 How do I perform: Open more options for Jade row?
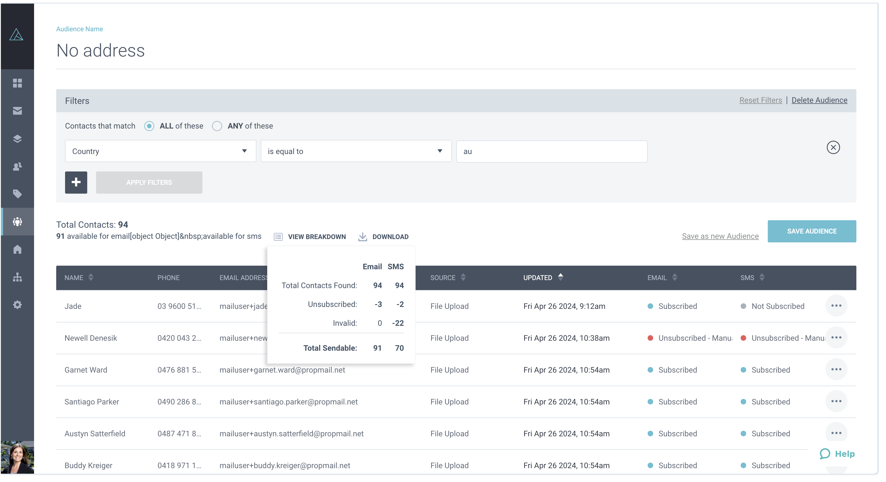pos(836,306)
